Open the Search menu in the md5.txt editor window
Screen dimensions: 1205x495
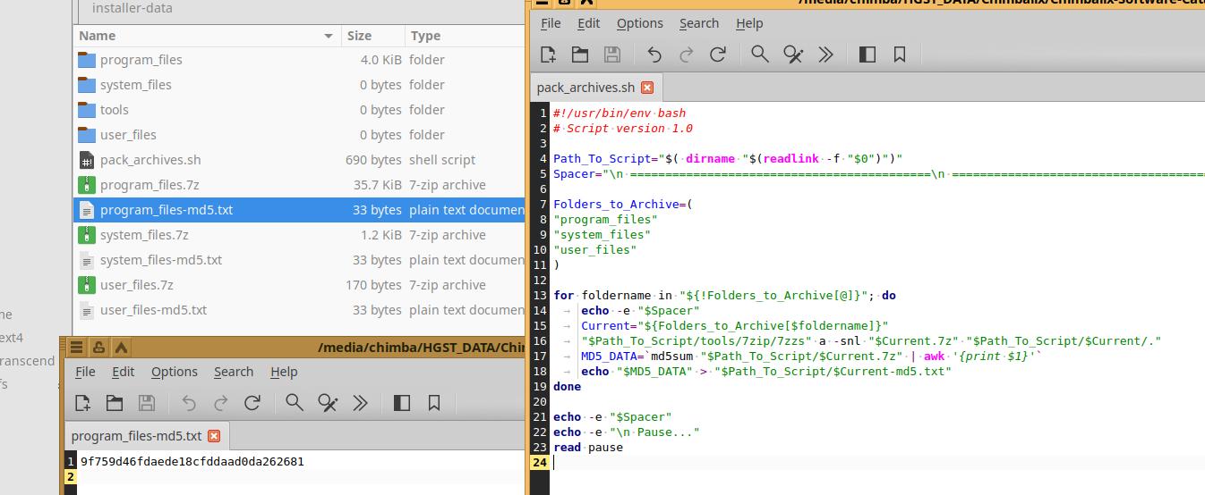(x=233, y=372)
